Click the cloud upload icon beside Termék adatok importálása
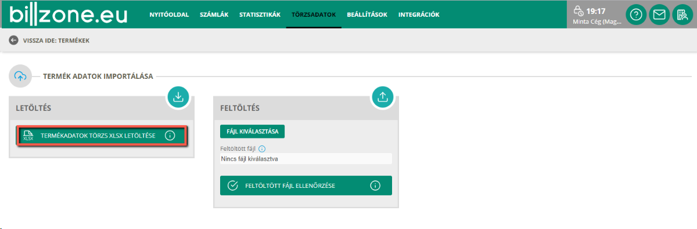Screen dimensions: 697x229 tap(20, 76)
